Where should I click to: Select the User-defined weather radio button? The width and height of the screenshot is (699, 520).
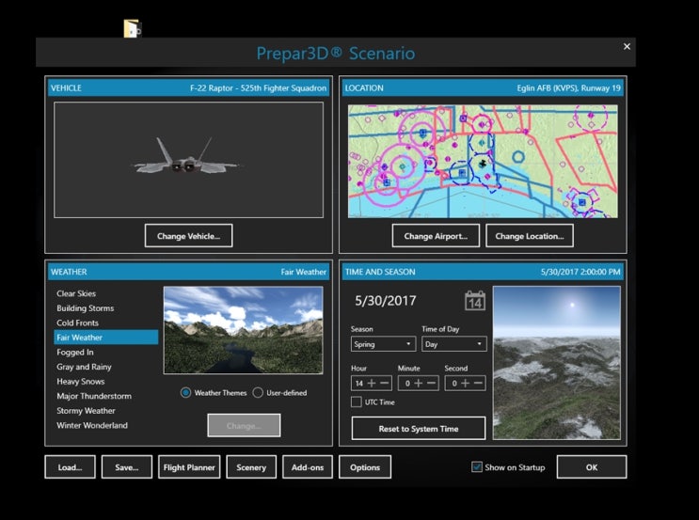(258, 392)
